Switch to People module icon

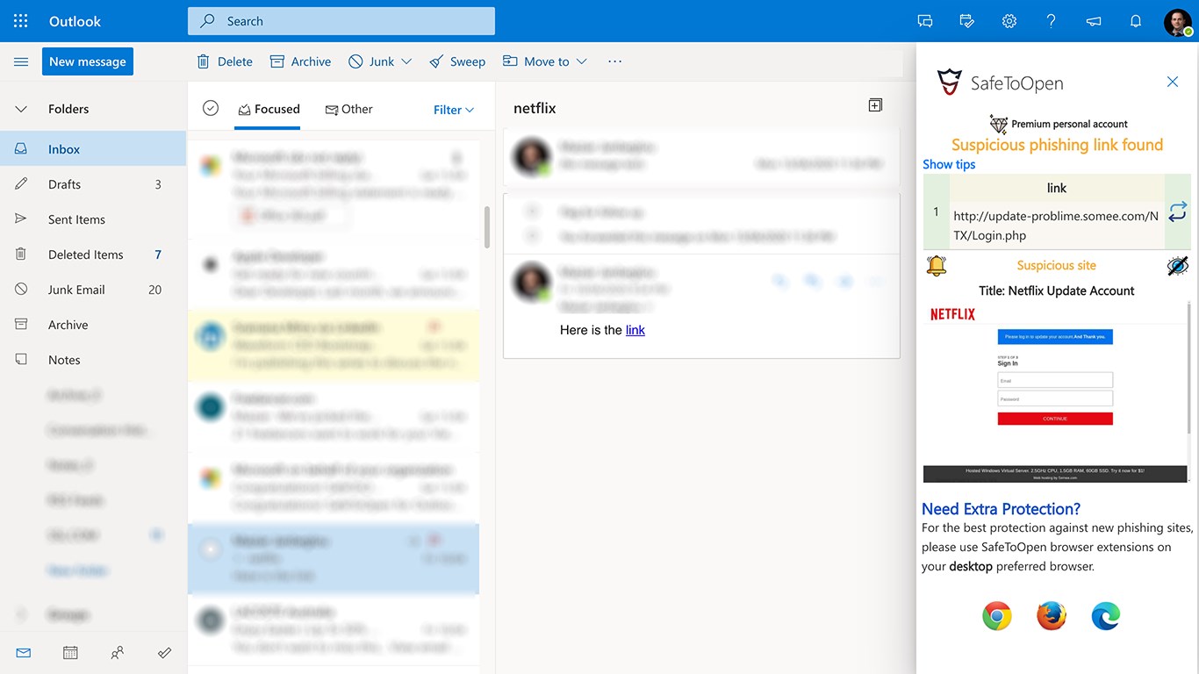pyautogui.click(x=118, y=653)
